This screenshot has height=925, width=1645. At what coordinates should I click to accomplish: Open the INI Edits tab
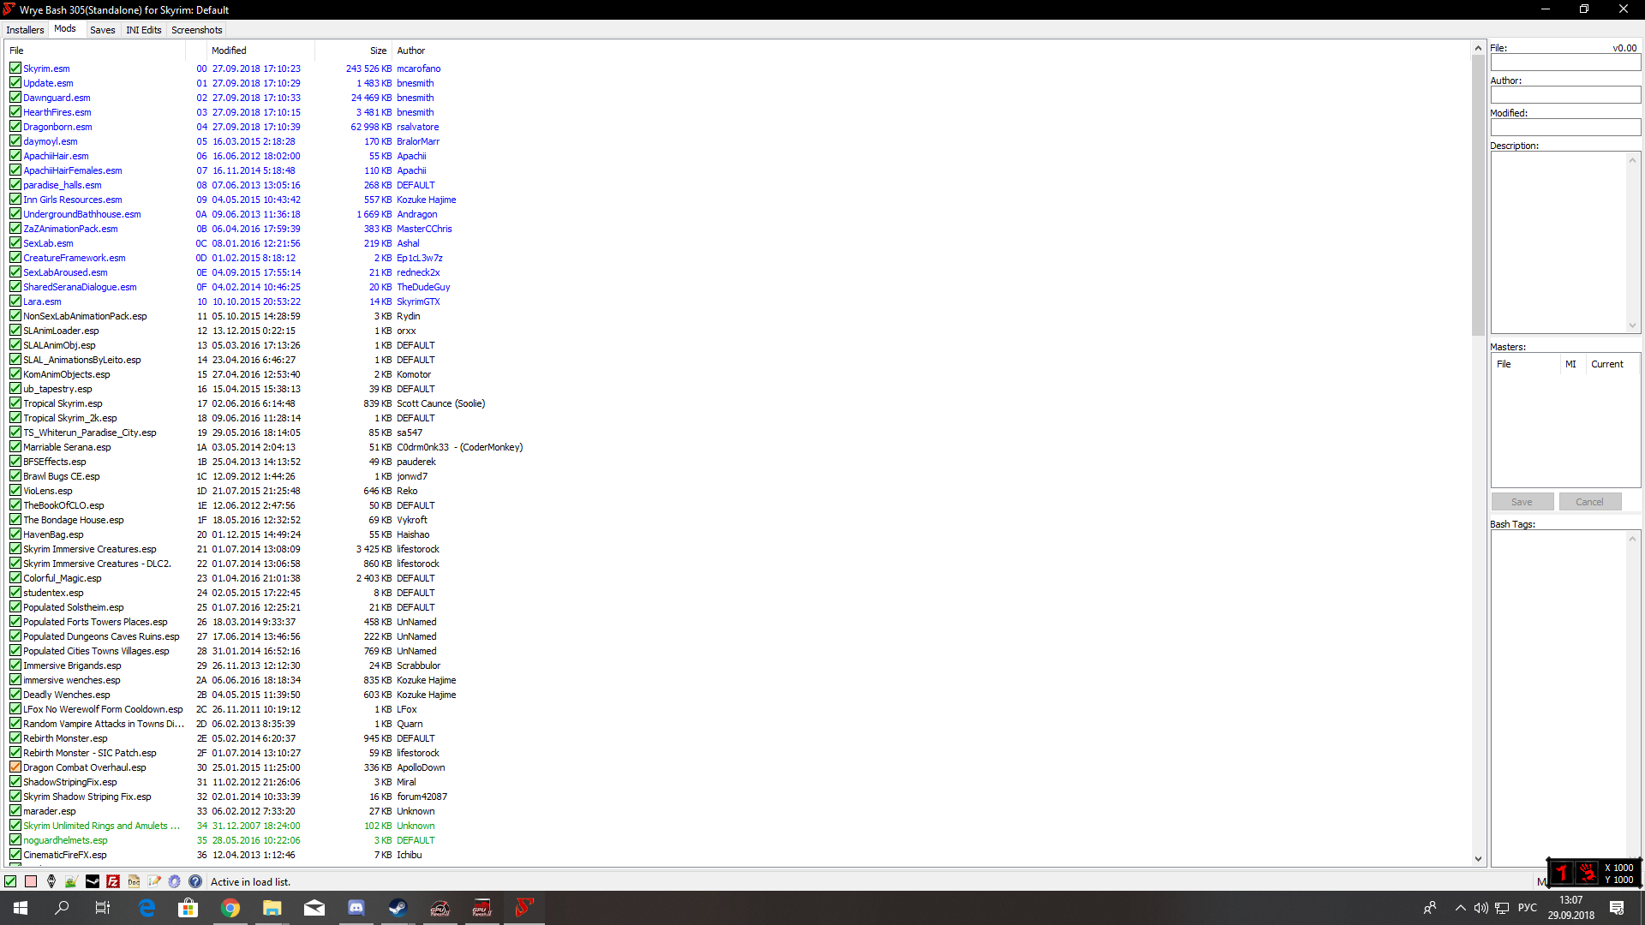pyautogui.click(x=143, y=30)
